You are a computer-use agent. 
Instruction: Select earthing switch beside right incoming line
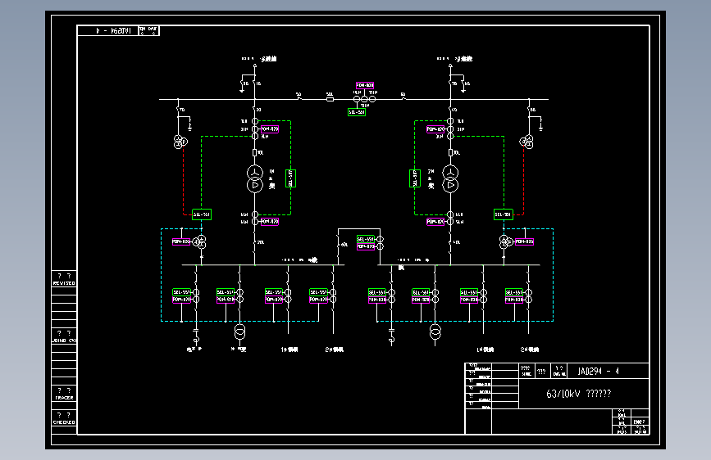click(464, 86)
